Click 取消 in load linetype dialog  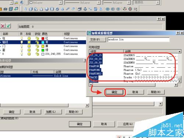click(x=135, y=92)
